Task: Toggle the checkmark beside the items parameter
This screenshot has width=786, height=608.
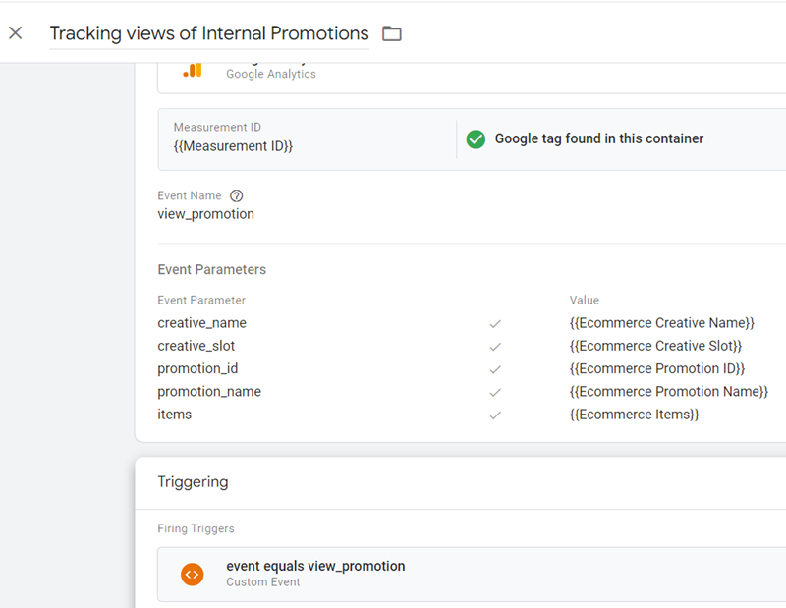Action: pyautogui.click(x=495, y=414)
